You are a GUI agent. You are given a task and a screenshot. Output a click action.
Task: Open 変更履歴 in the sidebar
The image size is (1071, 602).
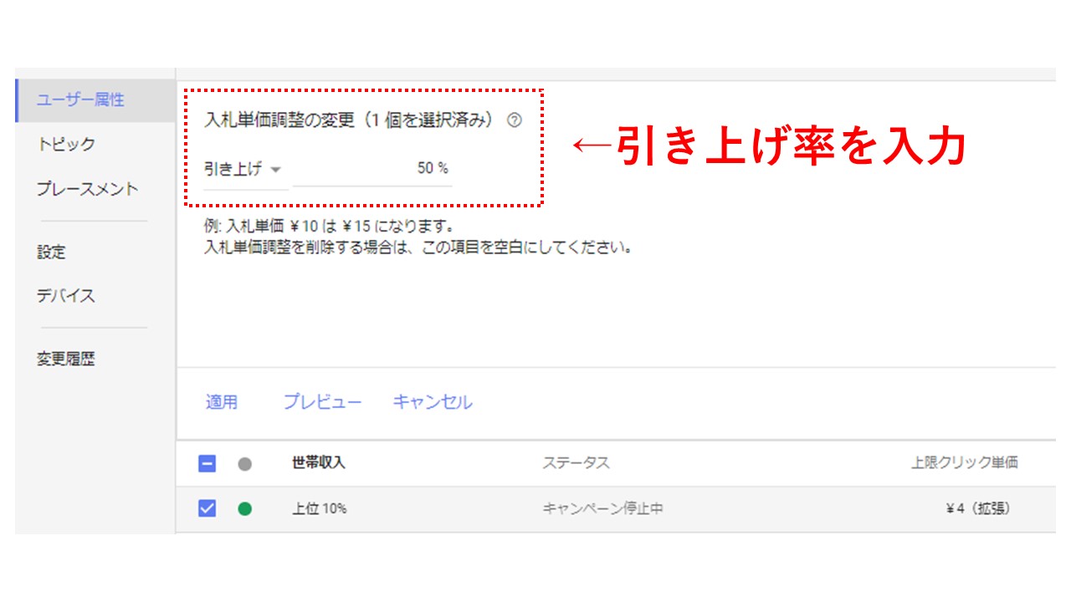tap(66, 360)
